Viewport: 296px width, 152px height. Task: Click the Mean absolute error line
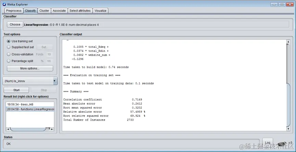click(103, 103)
